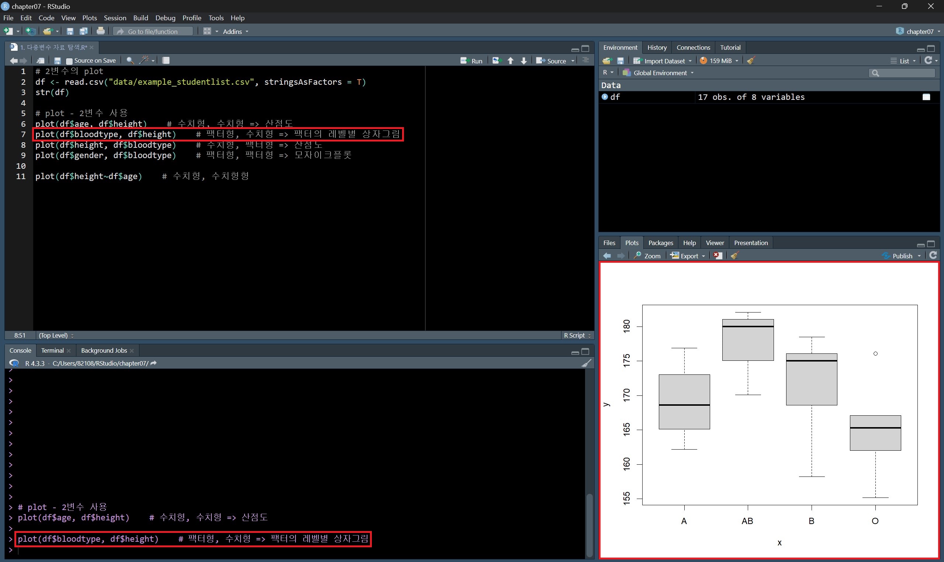This screenshot has width=944, height=562.
Task: Switch to the Packages tab
Action: 661,243
